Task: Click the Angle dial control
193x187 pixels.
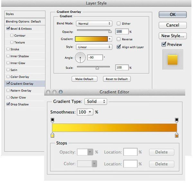Action: (x=80, y=57)
